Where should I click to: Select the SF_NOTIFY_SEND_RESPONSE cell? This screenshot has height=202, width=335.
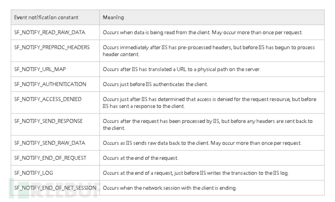49,121
